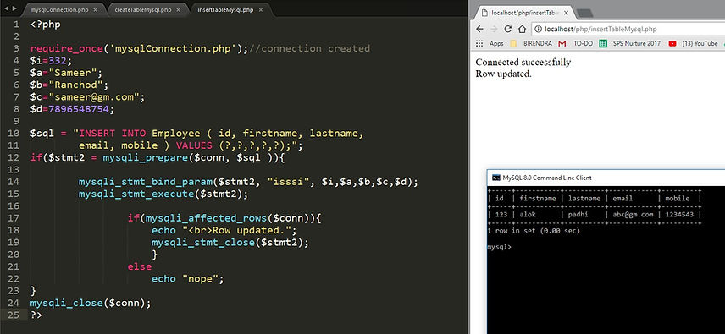Screen dimensions: 725x334
Task: Click the "isssi" string on line 14
Action: pyautogui.click(x=289, y=182)
